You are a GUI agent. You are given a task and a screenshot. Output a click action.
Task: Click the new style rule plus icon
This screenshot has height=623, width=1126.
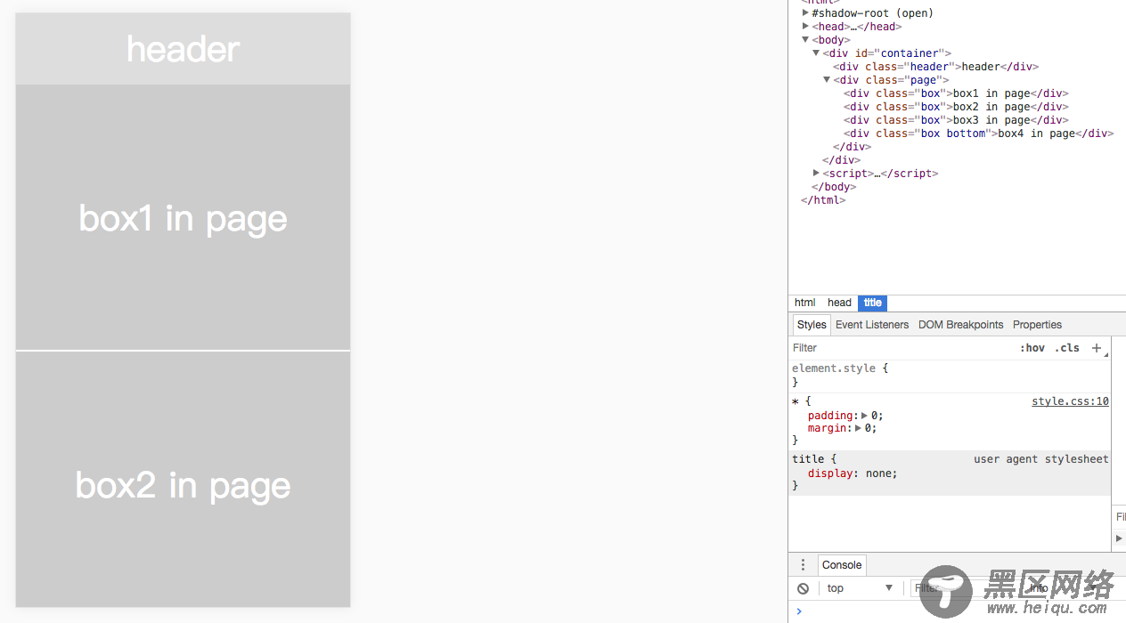pyautogui.click(x=1097, y=348)
